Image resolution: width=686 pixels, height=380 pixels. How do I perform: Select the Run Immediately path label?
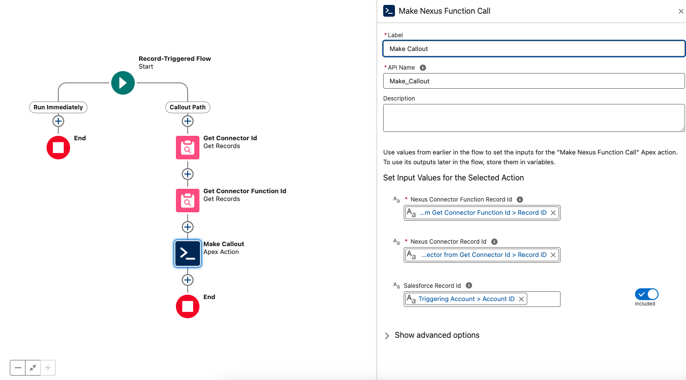click(x=58, y=107)
